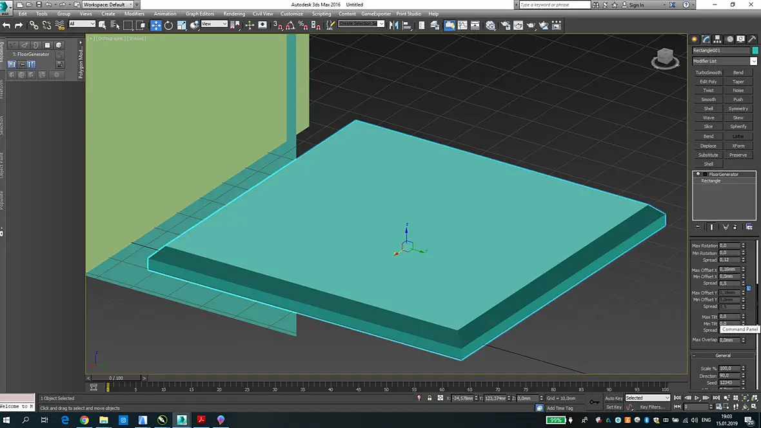
Task: Click the Rectangle001 object color swatch
Action: (755, 50)
